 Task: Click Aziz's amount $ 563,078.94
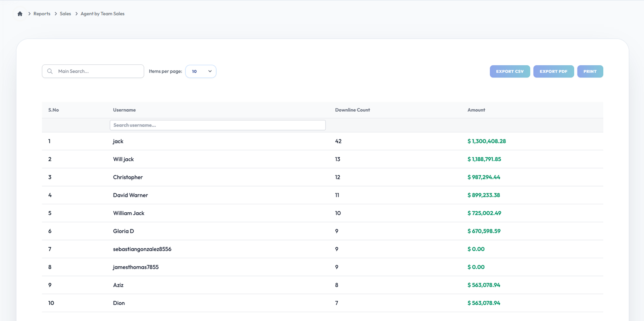tap(484, 285)
